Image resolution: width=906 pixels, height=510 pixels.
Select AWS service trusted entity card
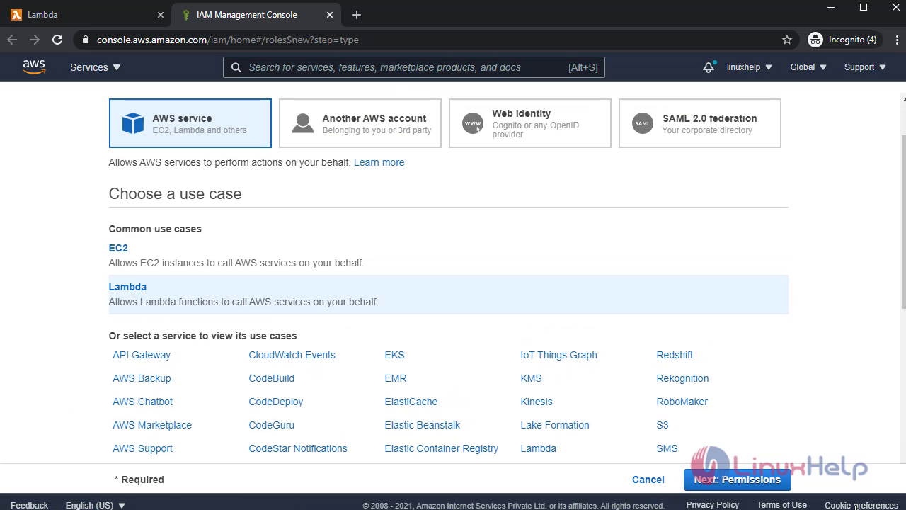(190, 123)
